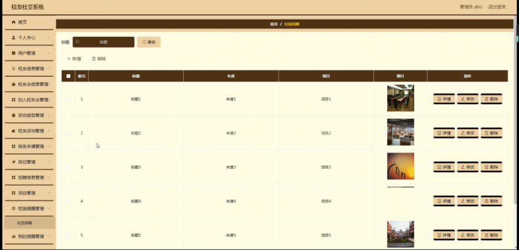Click the pencil icon in row 标题5
The width and height of the screenshot is (519, 250).
463,235
